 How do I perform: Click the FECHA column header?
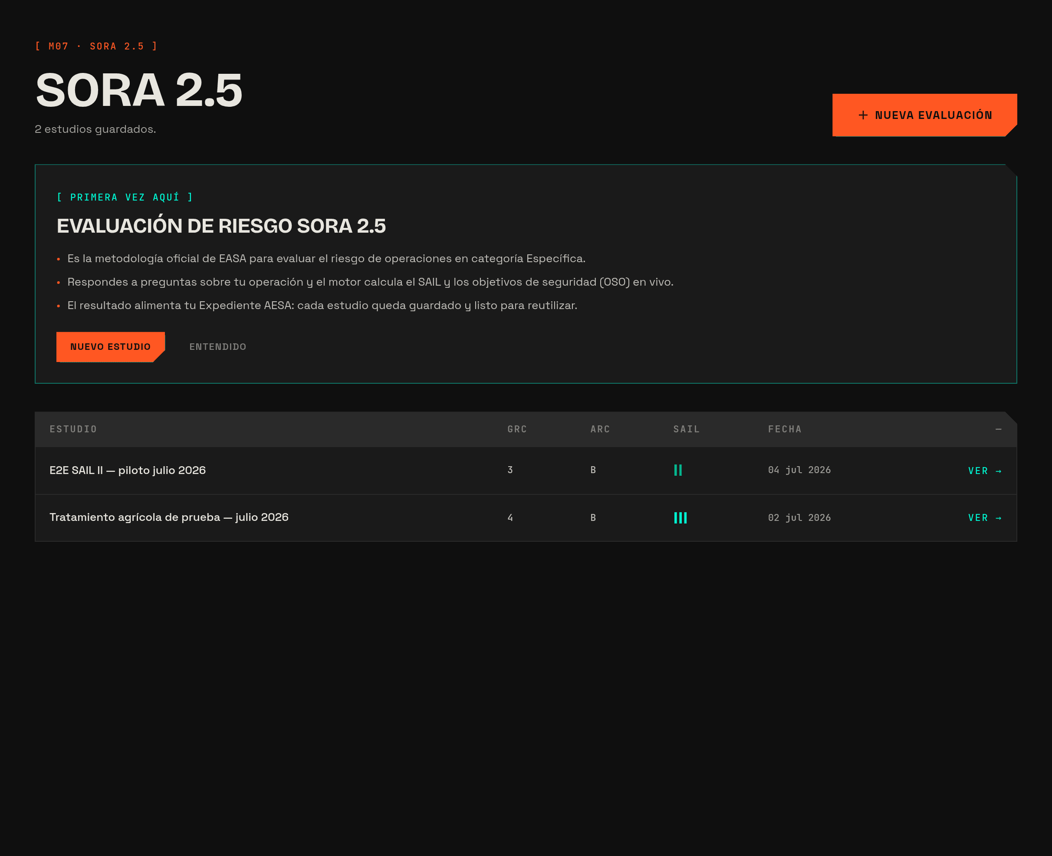point(784,429)
